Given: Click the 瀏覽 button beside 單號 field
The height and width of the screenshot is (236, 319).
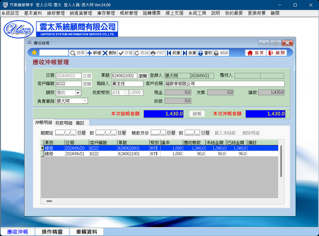Looking at the screenshot, I should 142,76.
